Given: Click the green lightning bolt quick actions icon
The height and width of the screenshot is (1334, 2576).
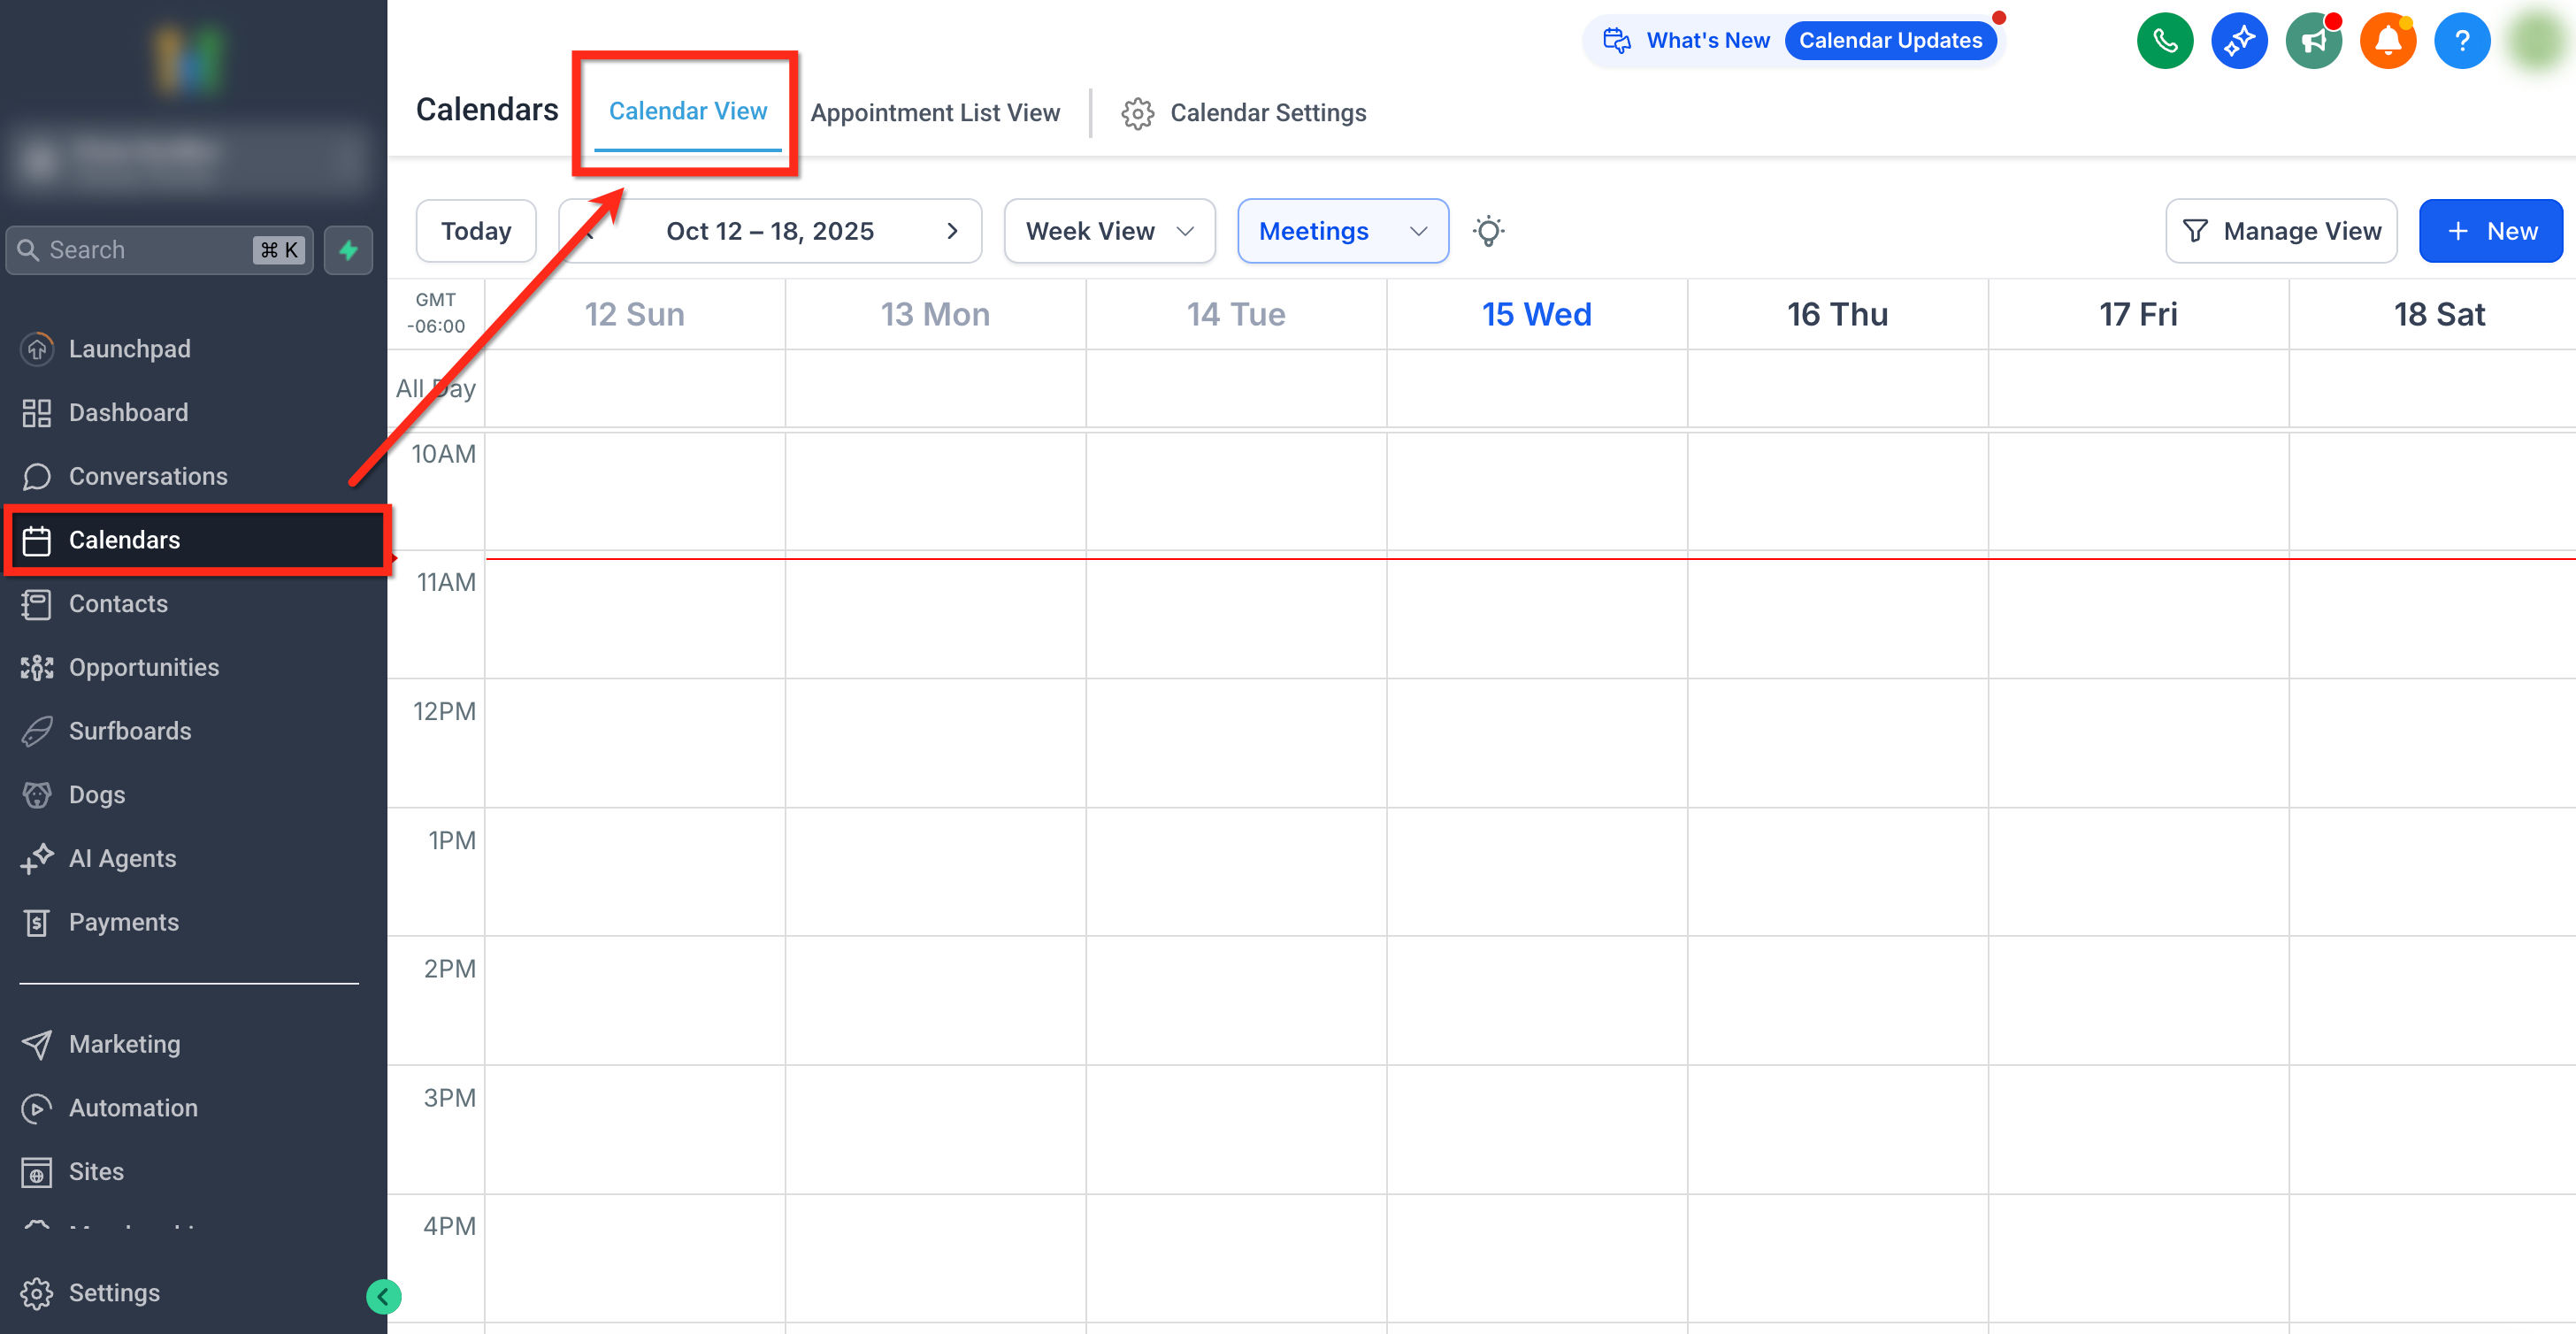Looking at the screenshot, I should (348, 250).
